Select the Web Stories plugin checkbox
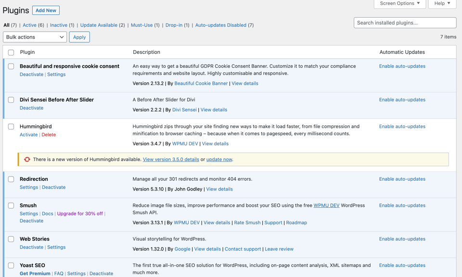 pos(11,239)
